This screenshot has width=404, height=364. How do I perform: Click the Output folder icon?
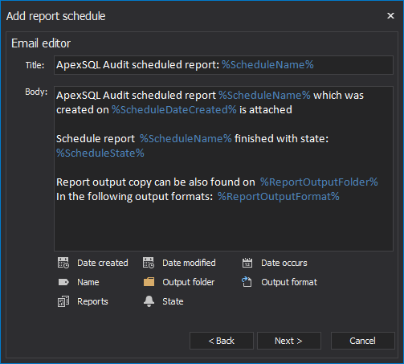pyautogui.click(x=149, y=282)
